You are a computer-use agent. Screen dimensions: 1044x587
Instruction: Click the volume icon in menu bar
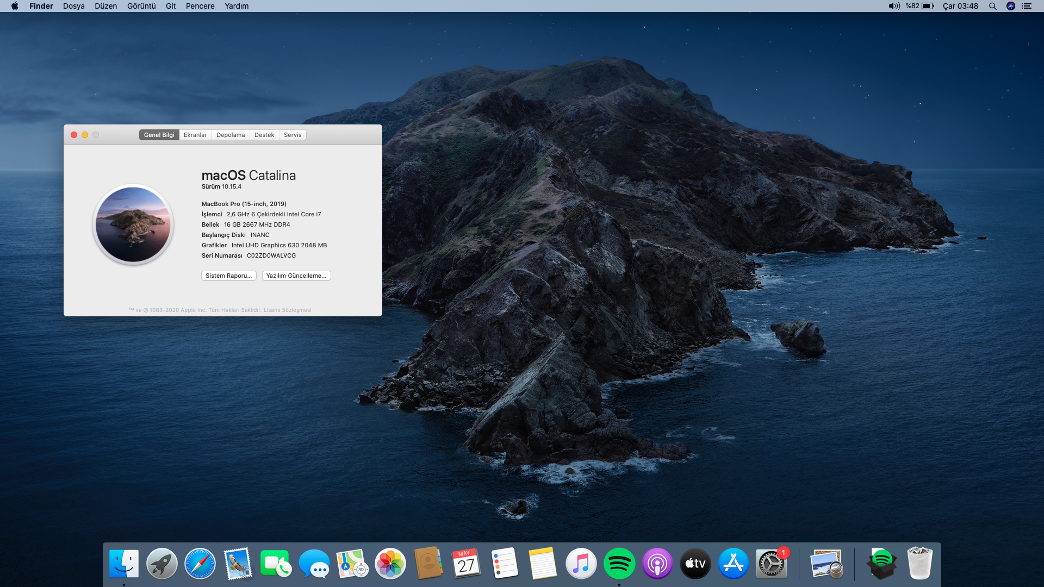894,6
